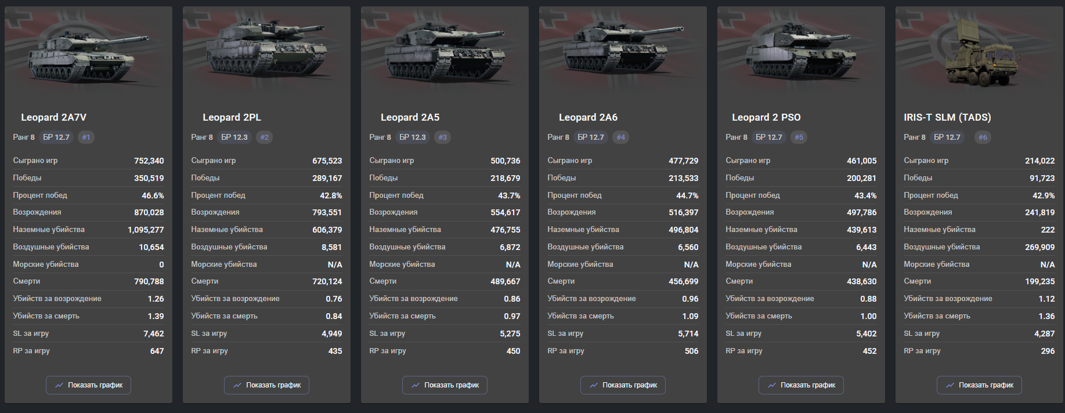
Task: Click the #6 rank badge
Action: (983, 137)
